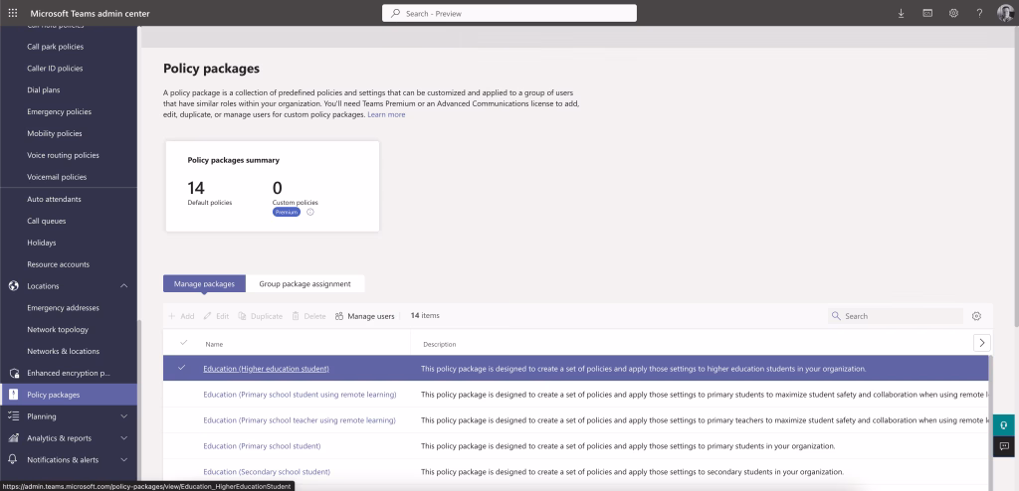Open Network topology page
Viewport: 1019px width, 491px height.
click(58, 329)
